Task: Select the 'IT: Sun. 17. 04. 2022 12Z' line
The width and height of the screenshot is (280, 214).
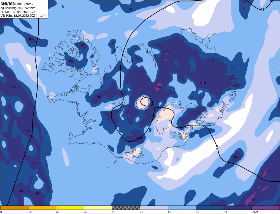Action: pos(18,12)
